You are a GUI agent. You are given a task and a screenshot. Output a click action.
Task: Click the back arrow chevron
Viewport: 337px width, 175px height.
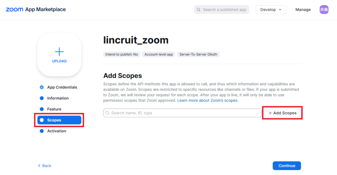[39, 166]
